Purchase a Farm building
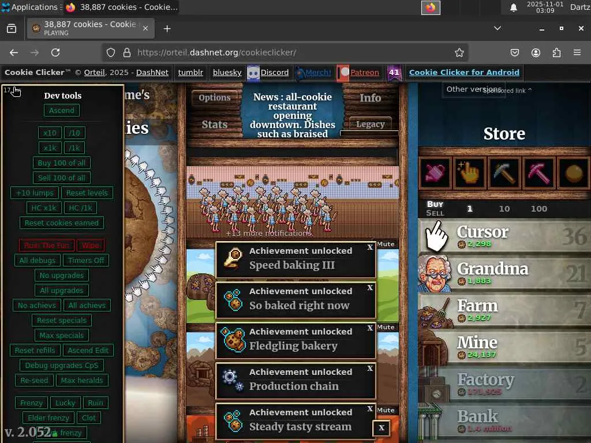Image resolution: width=591 pixels, height=443 pixels. (x=504, y=311)
